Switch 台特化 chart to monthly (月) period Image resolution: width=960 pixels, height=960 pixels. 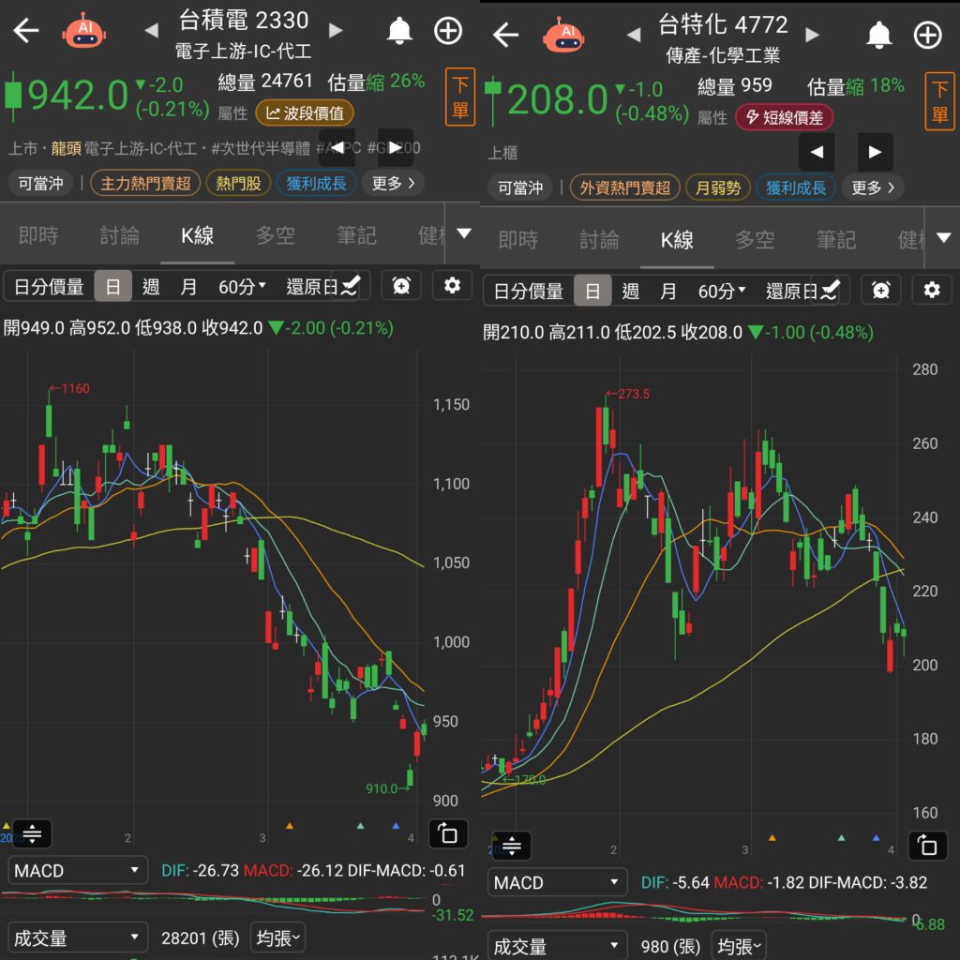pos(667,292)
